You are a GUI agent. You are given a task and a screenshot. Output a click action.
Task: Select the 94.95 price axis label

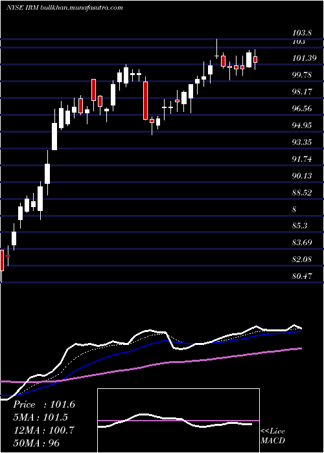point(302,126)
